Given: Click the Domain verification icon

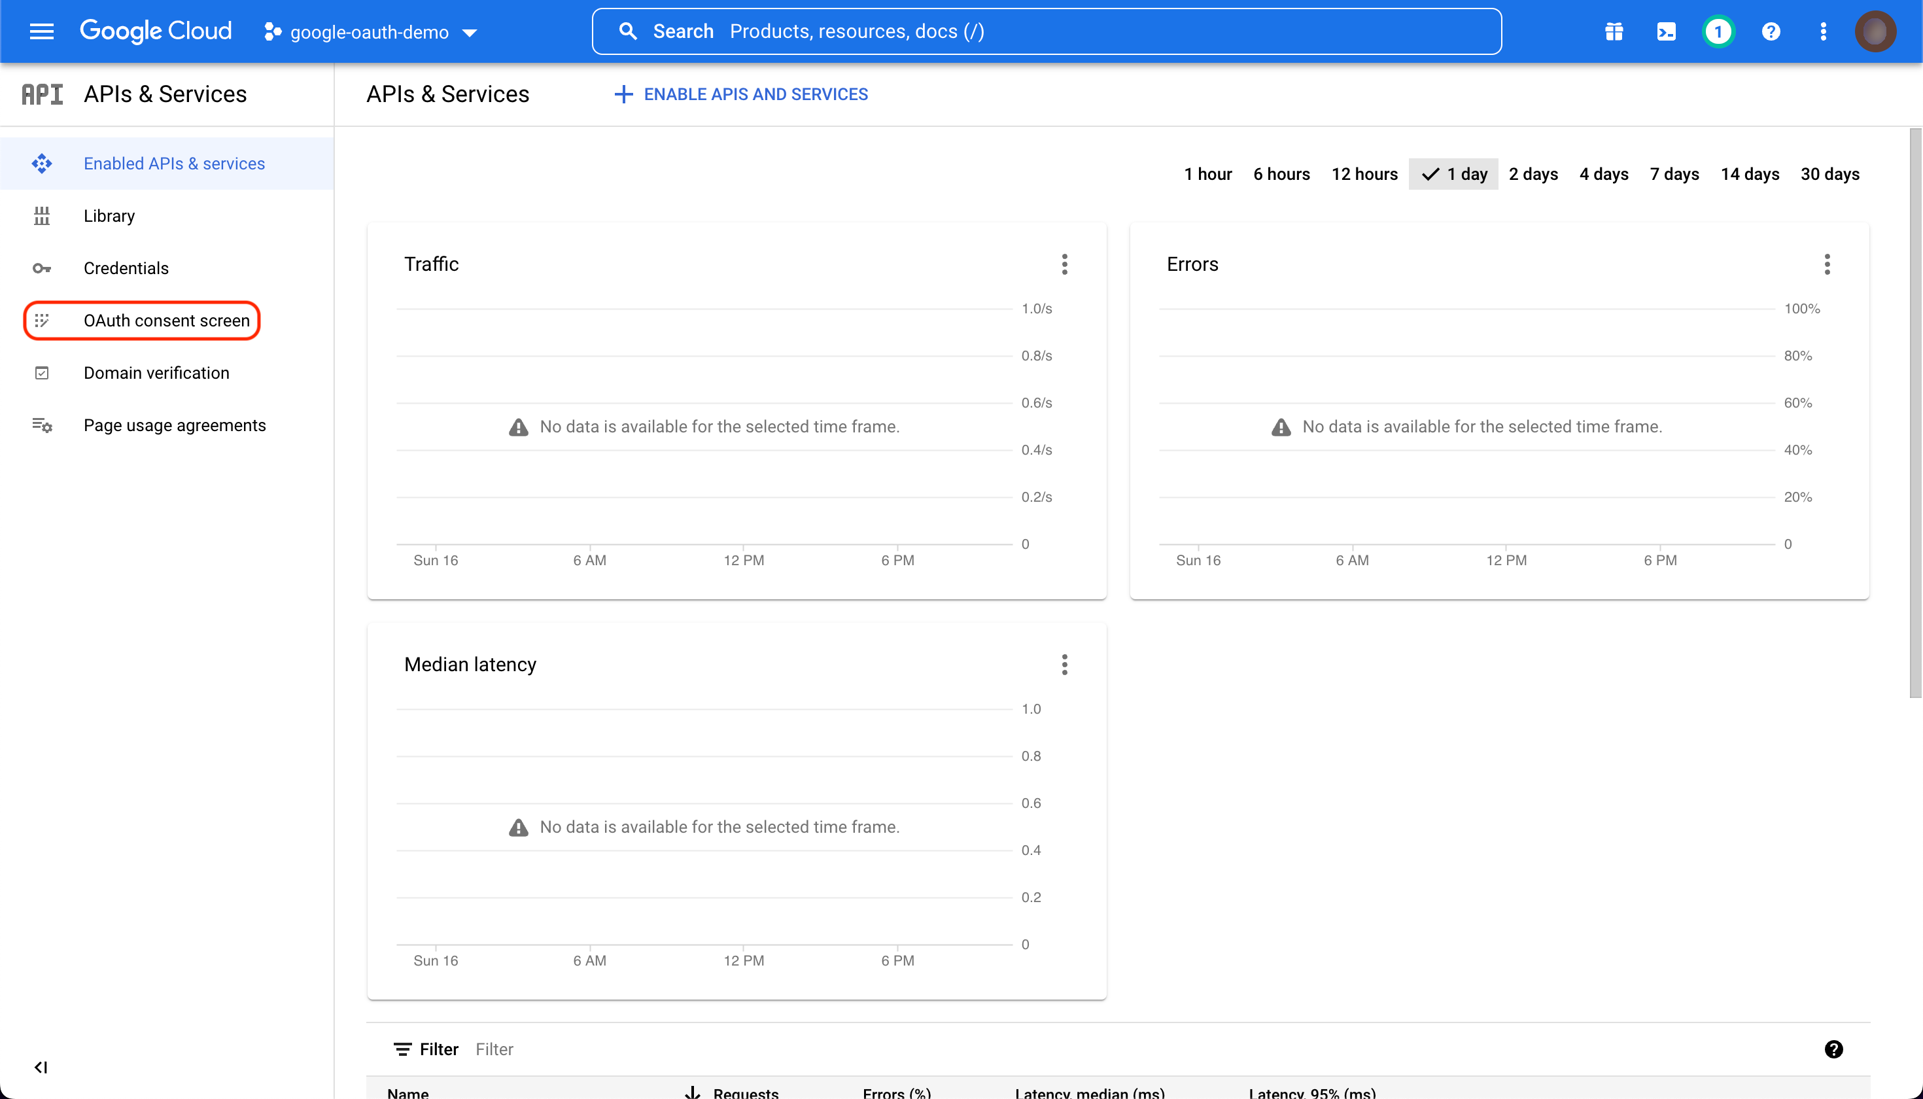Looking at the screenshot, I should pos(43,372).
